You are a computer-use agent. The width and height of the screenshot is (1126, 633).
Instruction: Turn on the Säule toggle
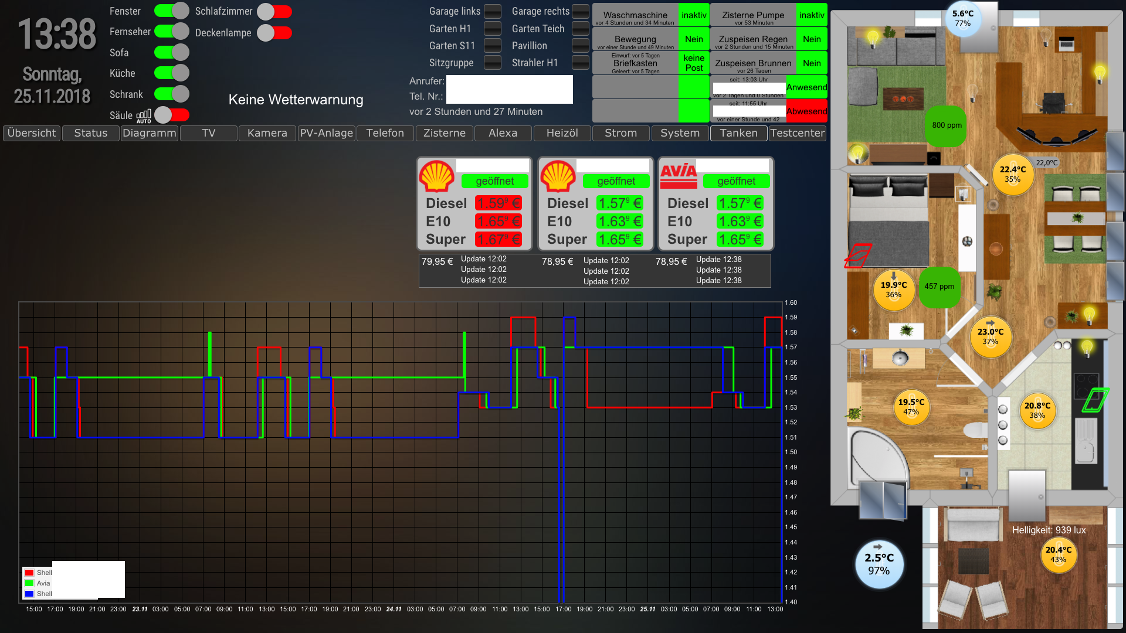point(172,115)
